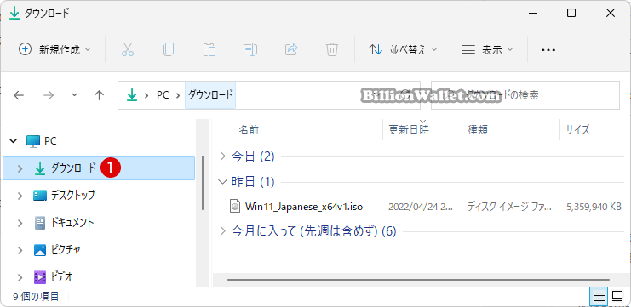
Task: Click the ダウンロードの検索 search box
Action: pyautogui.click(x=525, y=95)
